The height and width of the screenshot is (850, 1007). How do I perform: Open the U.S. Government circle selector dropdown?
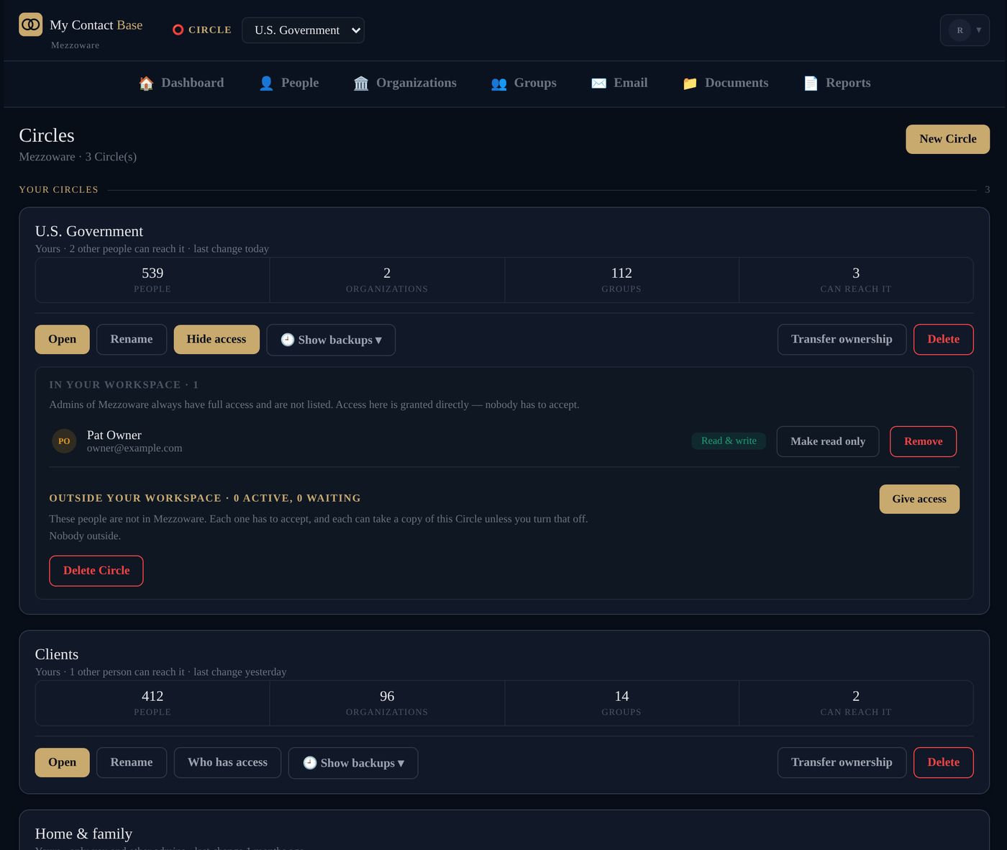tap(303, 30)
